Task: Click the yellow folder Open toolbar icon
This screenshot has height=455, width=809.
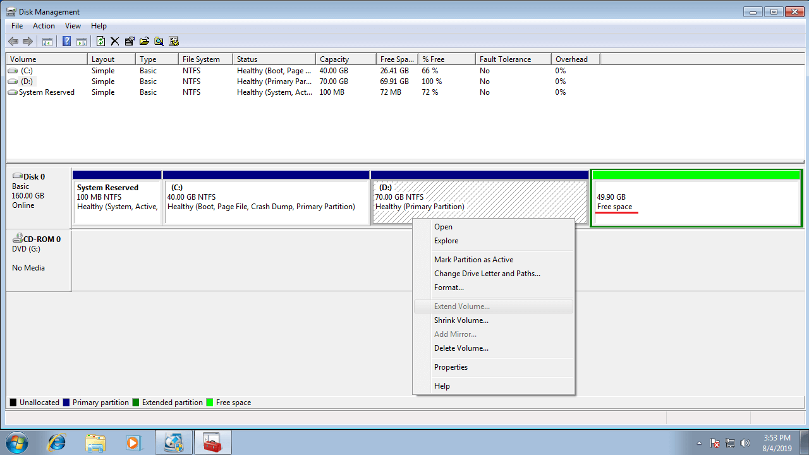Action: coord(144,42)
